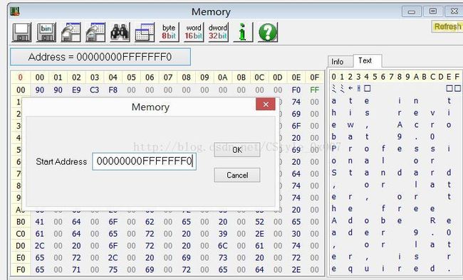
Task: Click into the Start Address input field
Action: (144, 161)
